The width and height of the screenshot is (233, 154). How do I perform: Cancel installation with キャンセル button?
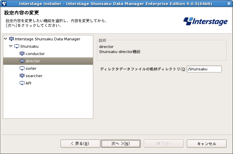coord(207,144)
